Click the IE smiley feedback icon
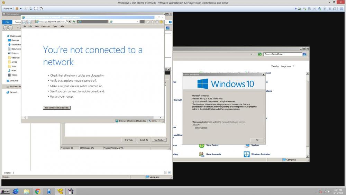 click(161, 22)
